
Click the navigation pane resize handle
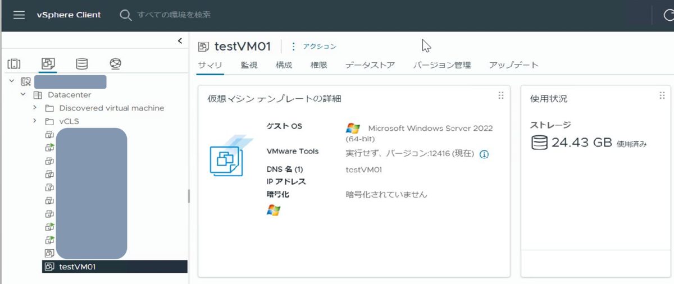point(189,196)
